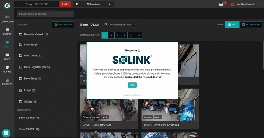Click the Solink logo icon in the sidebar

(x=7, y=6)
